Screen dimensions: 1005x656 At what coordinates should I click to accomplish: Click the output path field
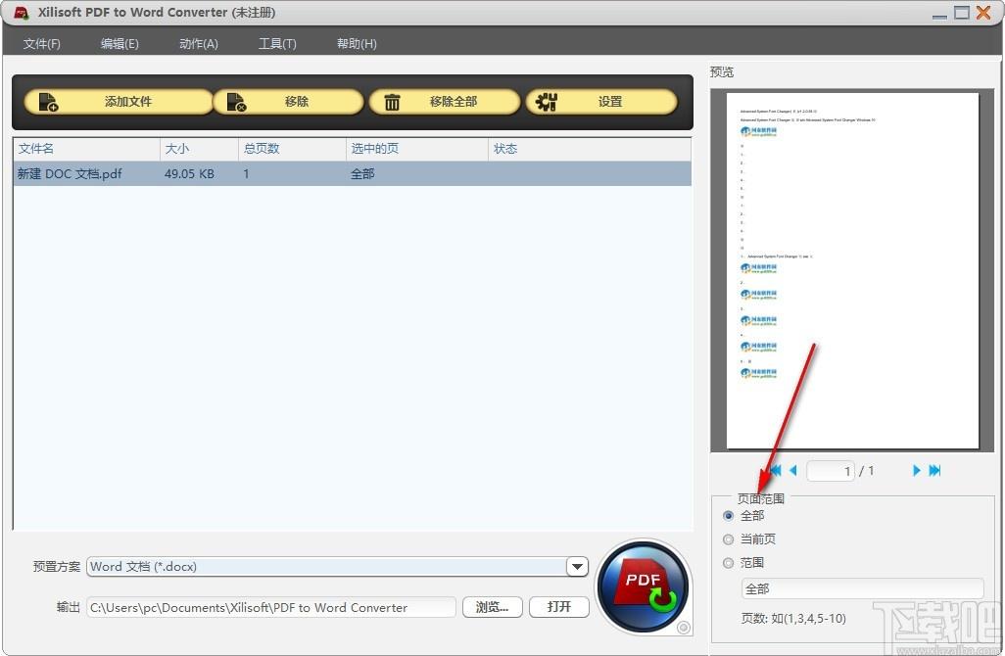[271, 607]
